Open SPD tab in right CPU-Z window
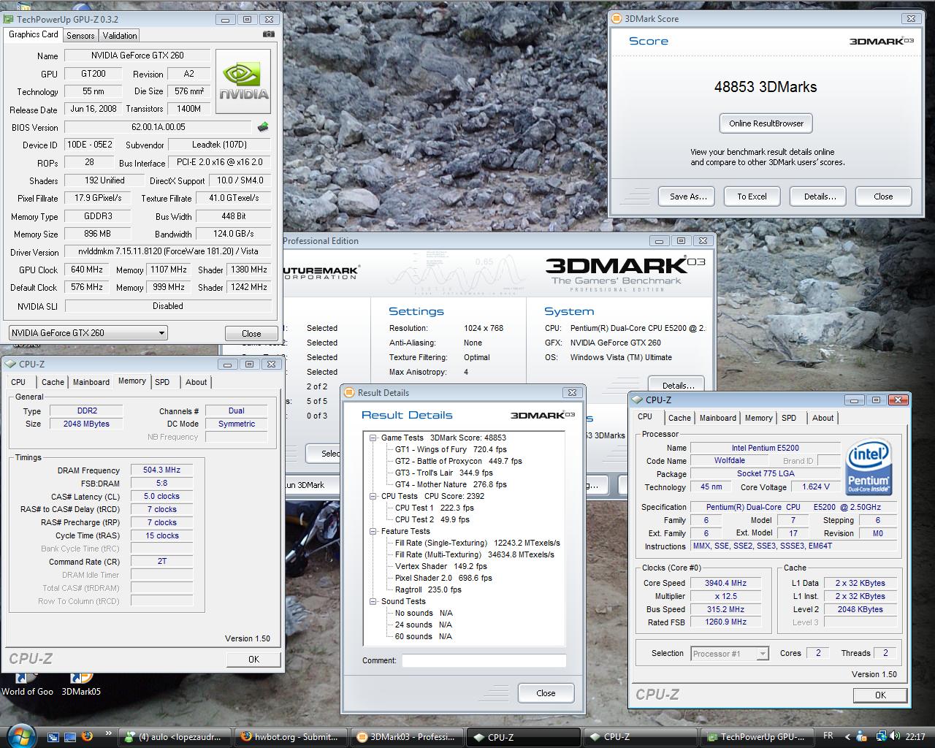The height and width of the screenshot is (748, 935). tap(789, 418)
